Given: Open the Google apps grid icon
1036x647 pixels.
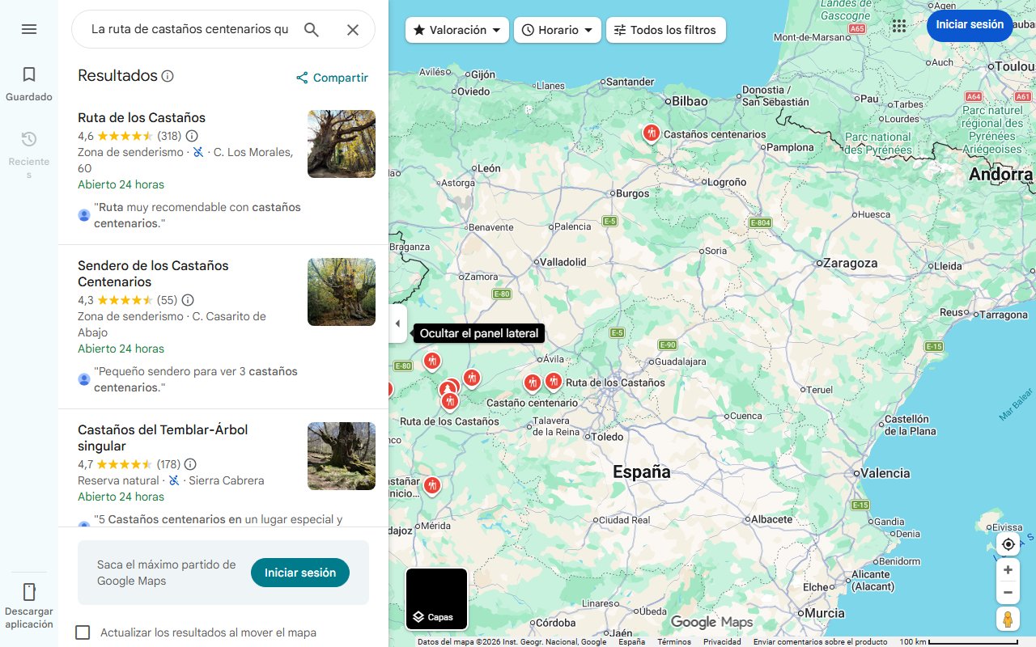Looking at the screenshot, I should pos(898,26).
